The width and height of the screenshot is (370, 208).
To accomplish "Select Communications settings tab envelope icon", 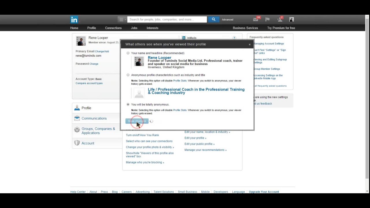I will [77, 118].
